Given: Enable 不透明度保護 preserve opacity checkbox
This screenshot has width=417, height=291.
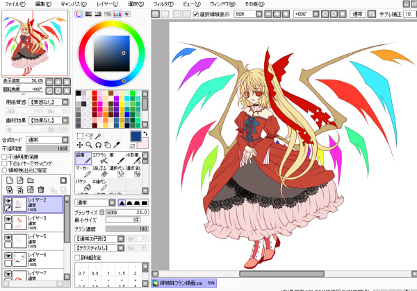Looking at the screenshot, I should click(5, 157).
